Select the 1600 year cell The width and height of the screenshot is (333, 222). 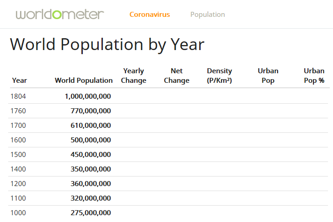(x=18, y=140)
